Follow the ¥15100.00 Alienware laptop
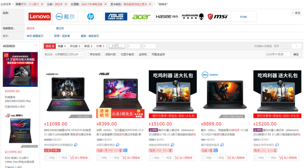This screenshot has width=307, height=168. 167,158
